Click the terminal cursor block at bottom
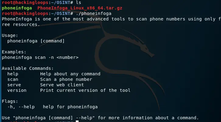Image resolution: width=221 pixels, height=122 pixels. (77, 121)
